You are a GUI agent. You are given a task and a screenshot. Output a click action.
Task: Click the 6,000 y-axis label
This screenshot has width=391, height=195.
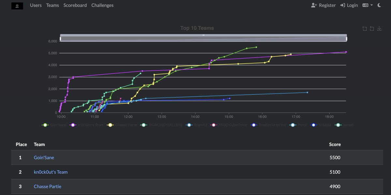click(x=53, y=41)
